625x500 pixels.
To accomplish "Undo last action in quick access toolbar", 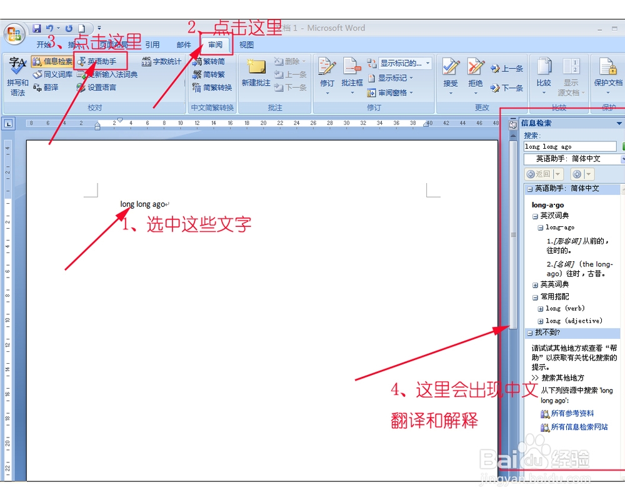I will pos(49,28).
